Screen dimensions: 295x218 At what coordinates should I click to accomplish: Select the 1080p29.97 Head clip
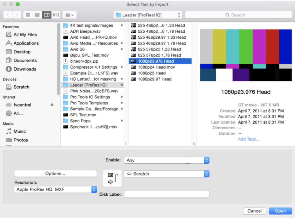pos(160,79)
